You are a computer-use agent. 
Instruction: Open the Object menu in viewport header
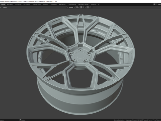pyautogui.click(x=5, y=7)
